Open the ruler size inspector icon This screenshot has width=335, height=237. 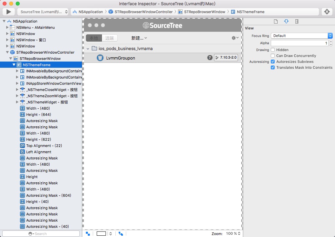click(297, 22)
